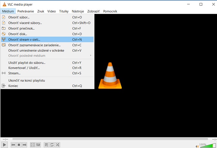Mute audio via speaker icon
This screenshot has width=217, height=148.
197,145
